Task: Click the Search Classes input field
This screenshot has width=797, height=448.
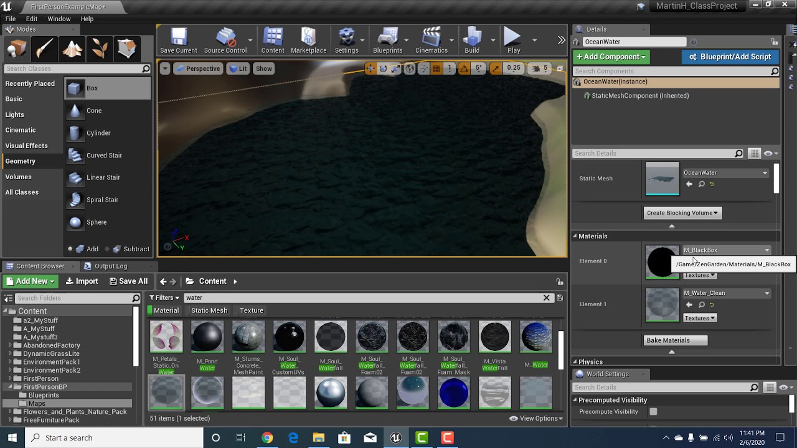Action: 77,68
